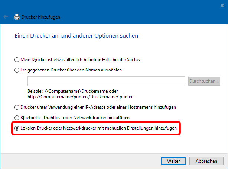Viewport: 228px width, 169px height.
Task: Click the Weiter button
Action: tap(173, 161)
